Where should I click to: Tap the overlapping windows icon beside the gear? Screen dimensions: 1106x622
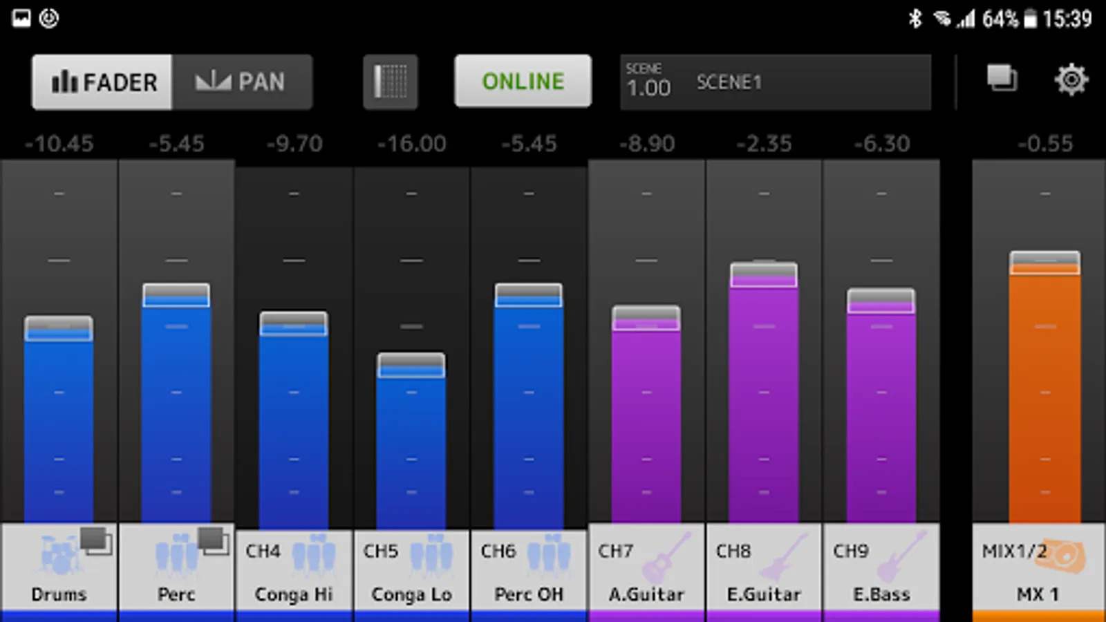pos(1002,77)
